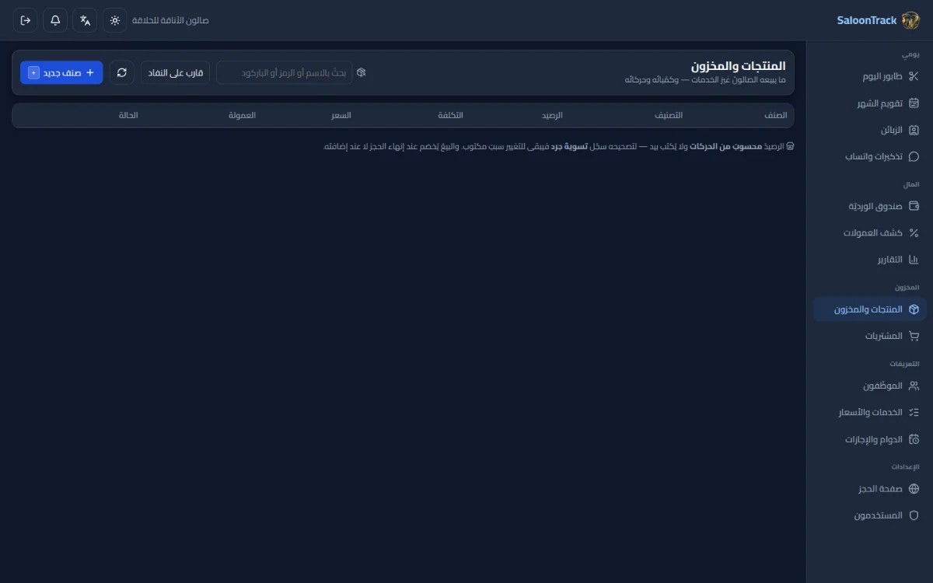Toggle the قارب على النفاد filter
The image size is (933, 583).
[x=175, y=72]
